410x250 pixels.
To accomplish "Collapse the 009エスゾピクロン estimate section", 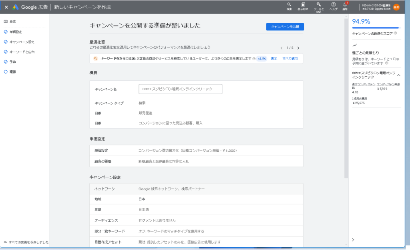I will pos(398,75).
